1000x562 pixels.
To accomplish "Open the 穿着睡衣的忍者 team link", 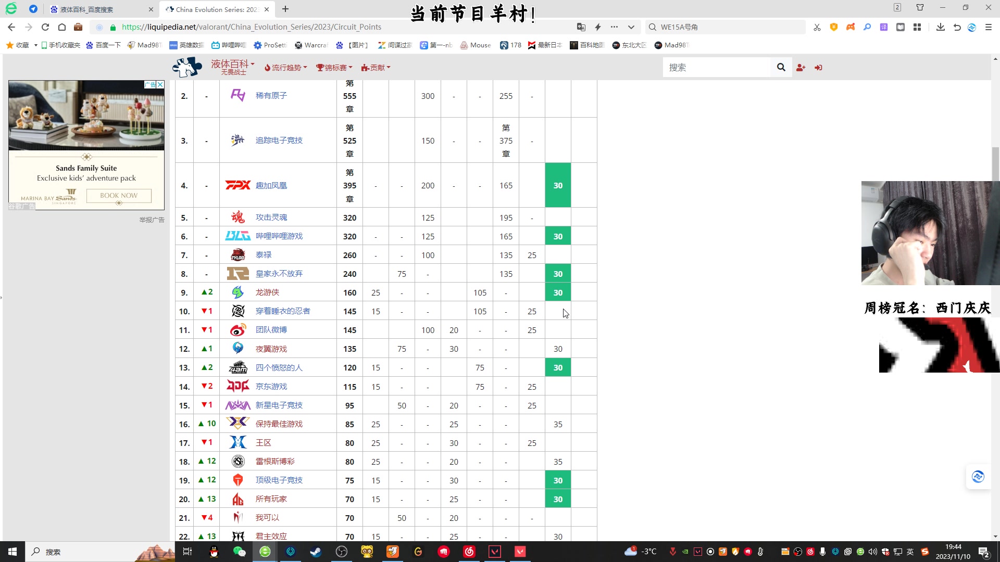I will point(283,311).
